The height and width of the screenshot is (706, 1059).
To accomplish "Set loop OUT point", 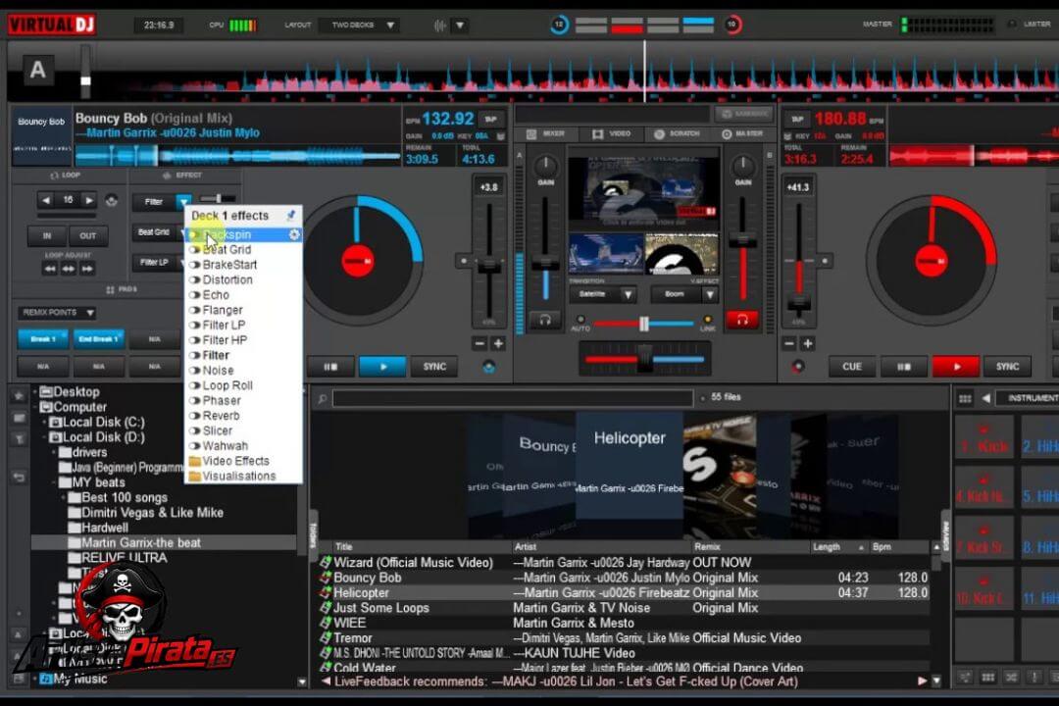I will tap(88, 235).
